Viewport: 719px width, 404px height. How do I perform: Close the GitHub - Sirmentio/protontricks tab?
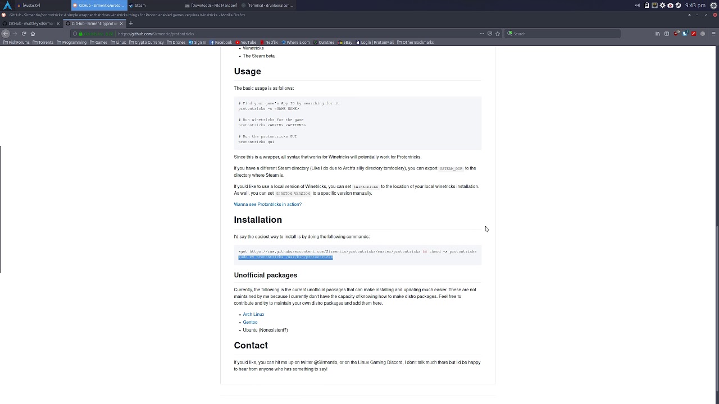coord(121,24)
